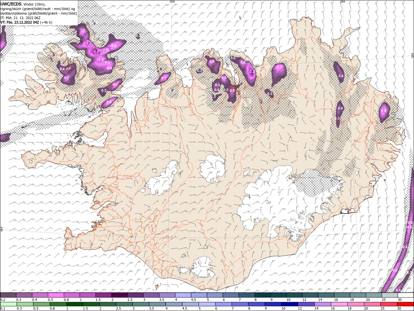Pick the pale gray 25 swatch in snow legend
Image resolution: width=414 pixels, height=311 pixels.
click(389, 295)
